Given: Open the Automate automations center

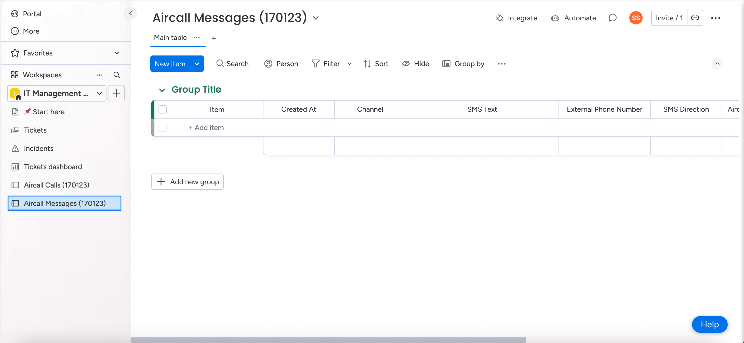Looking at the screenshot, I should coord(573,18).
